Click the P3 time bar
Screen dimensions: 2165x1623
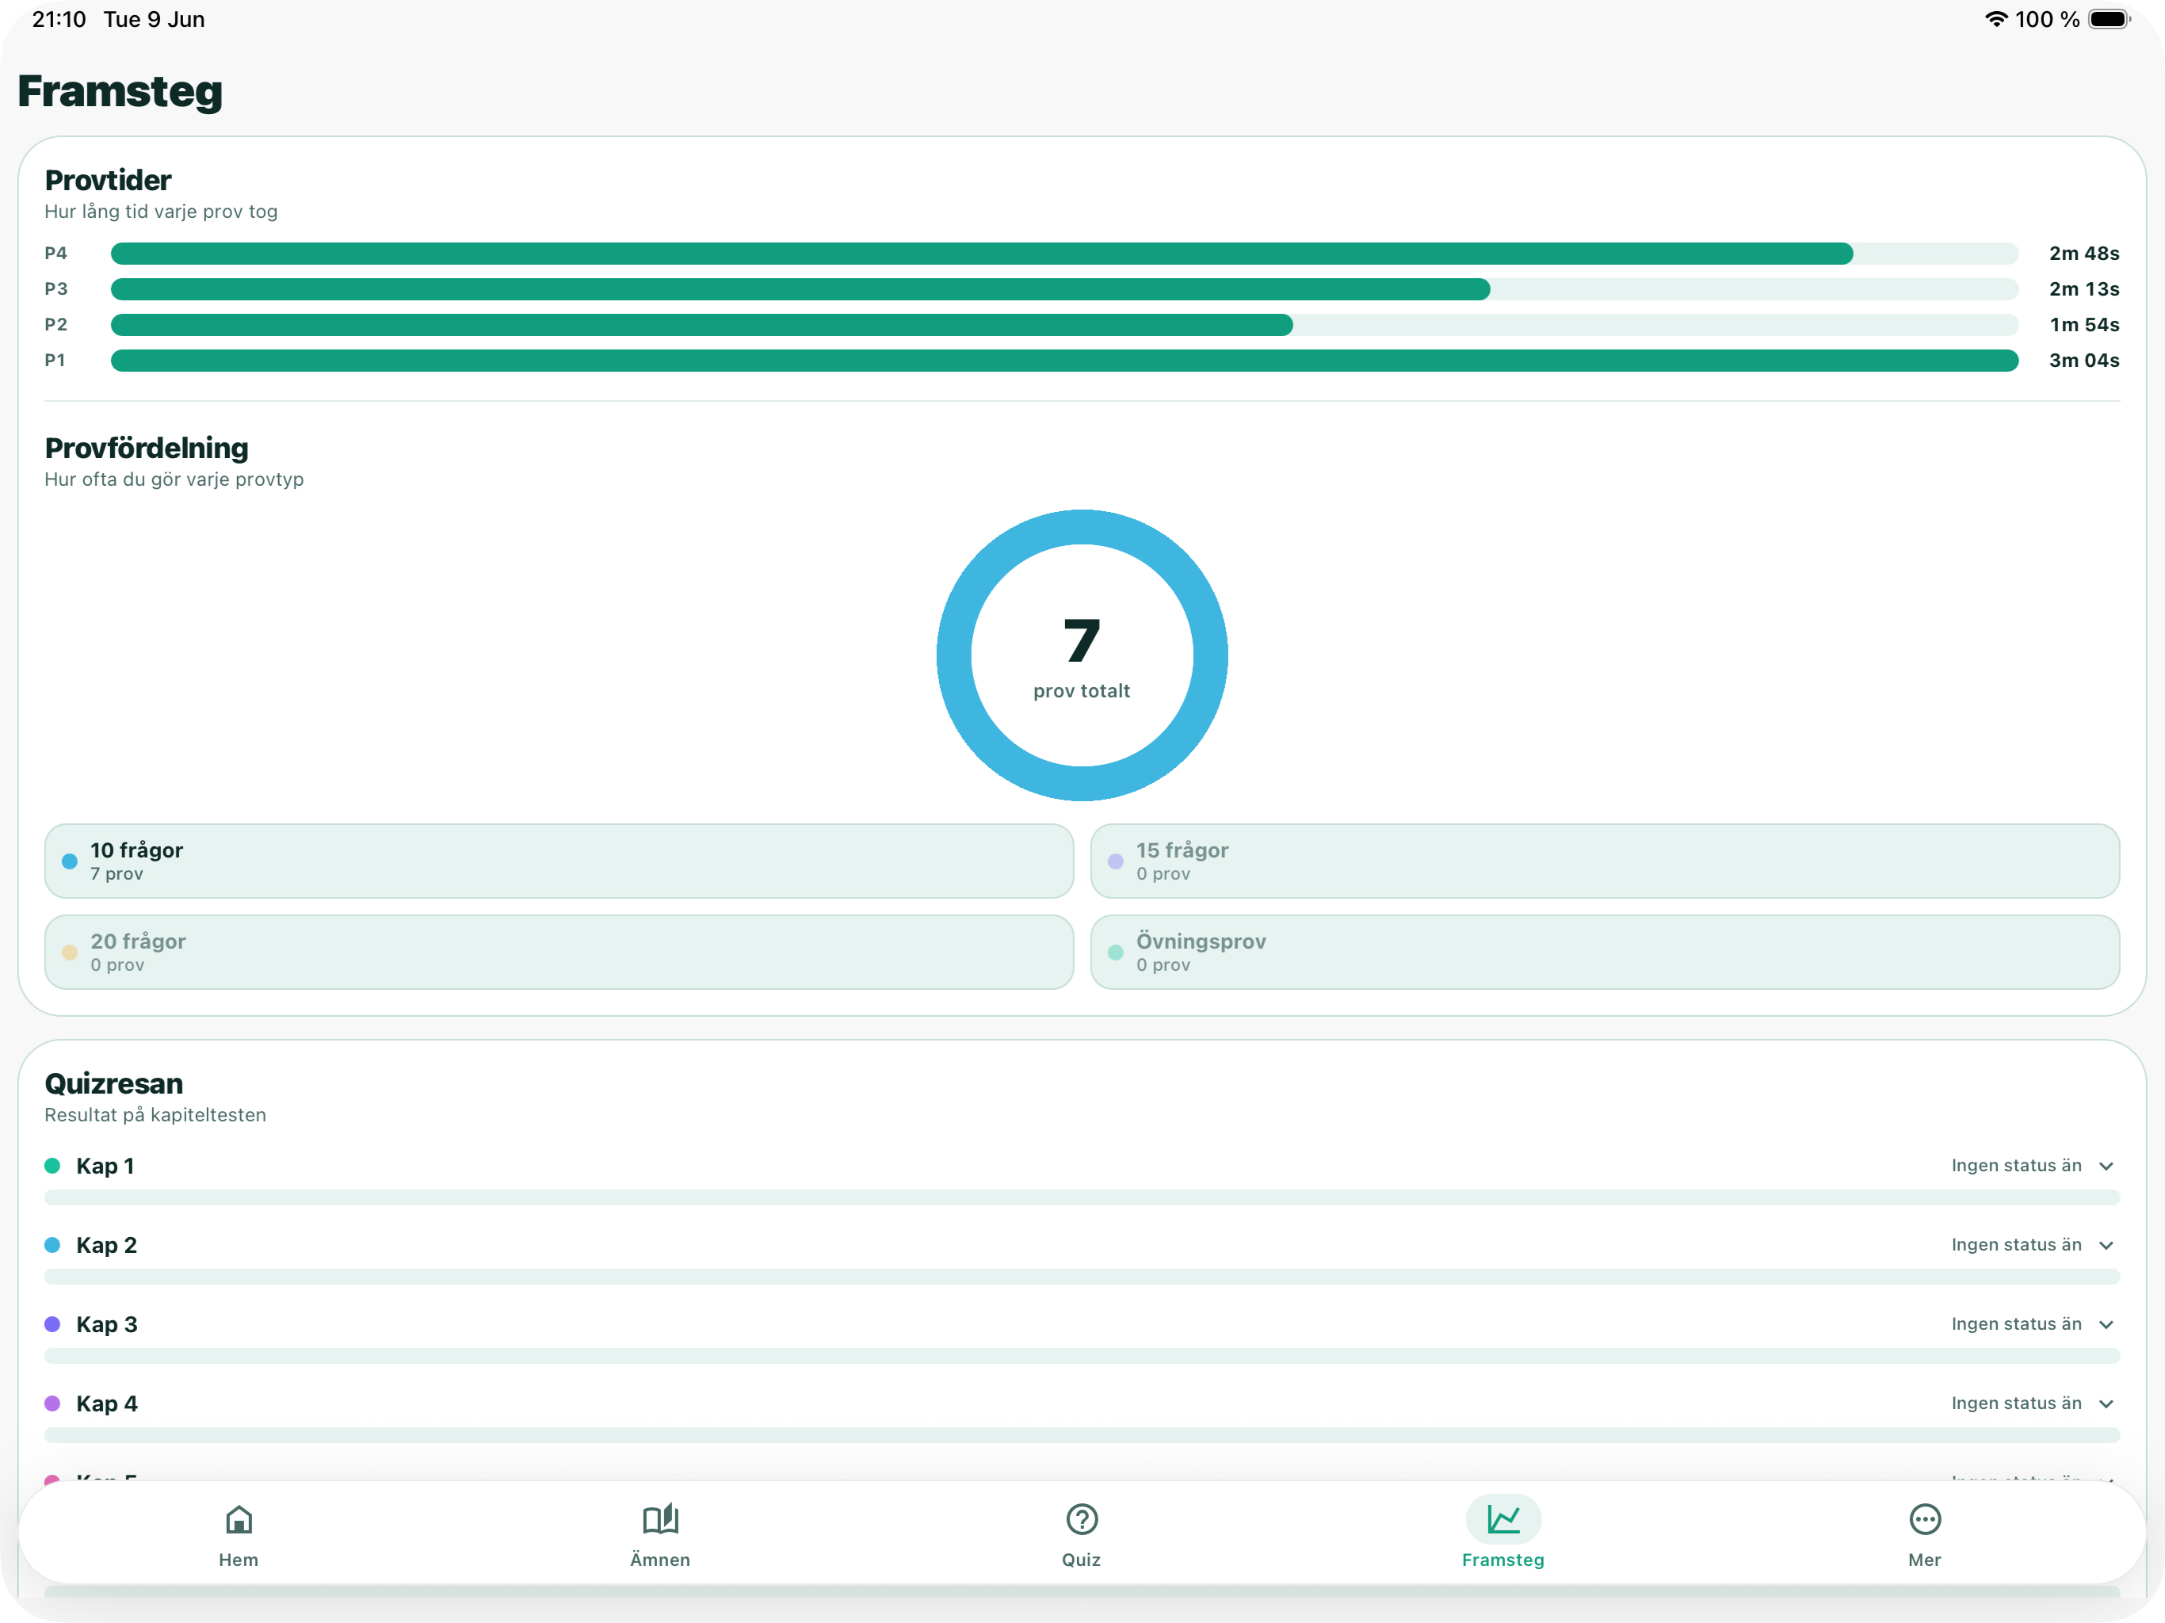(1065, 288)
